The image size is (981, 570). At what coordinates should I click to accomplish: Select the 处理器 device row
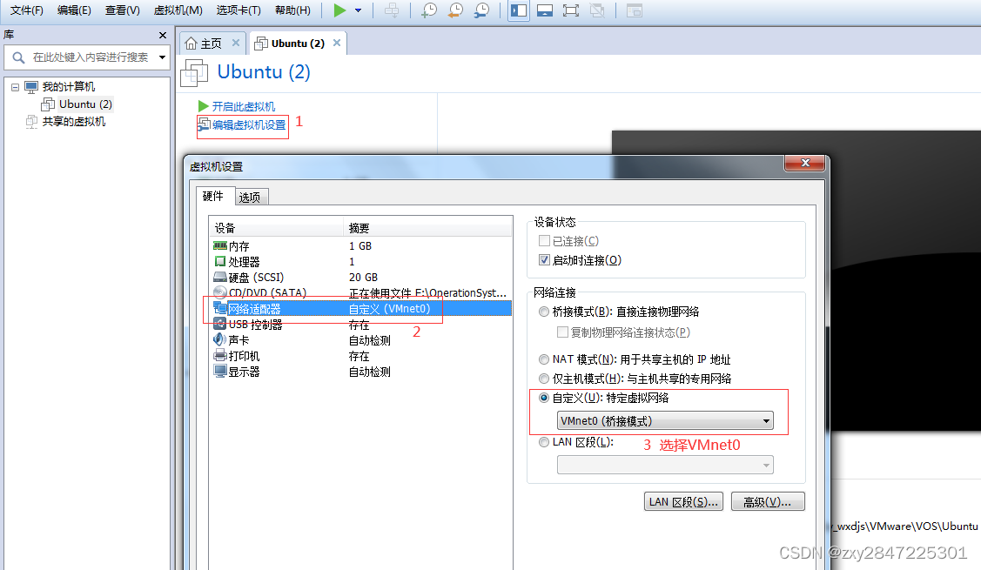[362, 262]
